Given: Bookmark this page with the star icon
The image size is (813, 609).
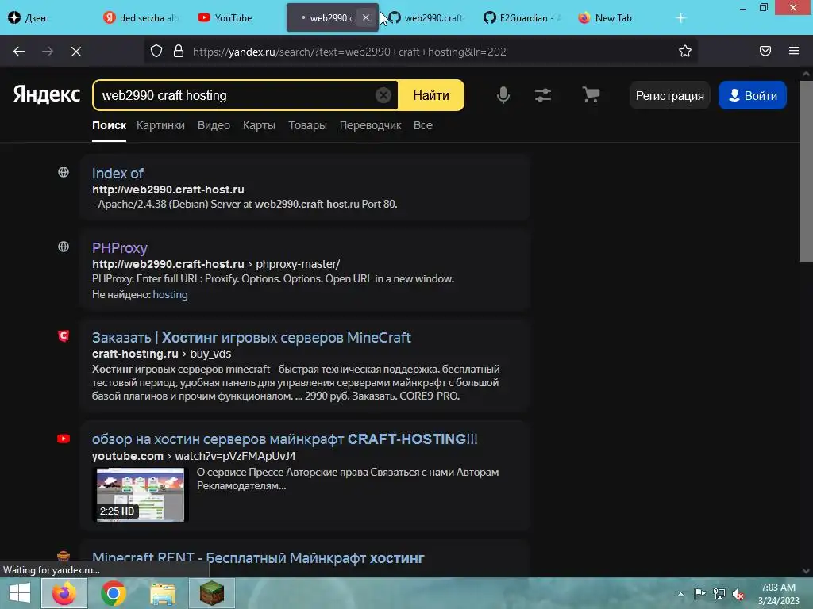Looking at the screenshot, I should (685, 52).
